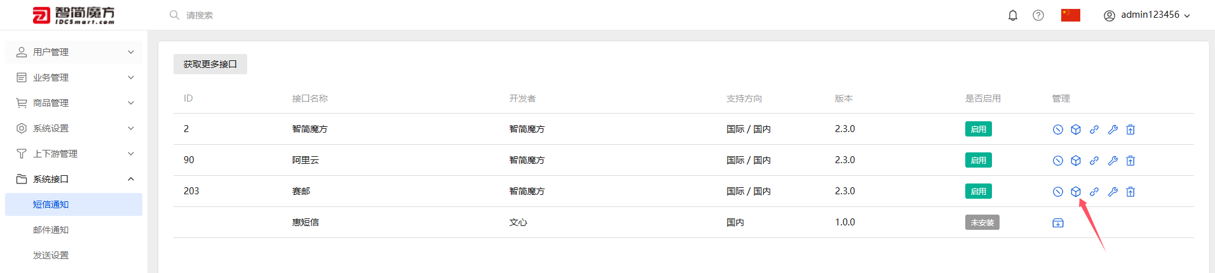Click the disable icon for 智简魔方 row

(1057, 130)
